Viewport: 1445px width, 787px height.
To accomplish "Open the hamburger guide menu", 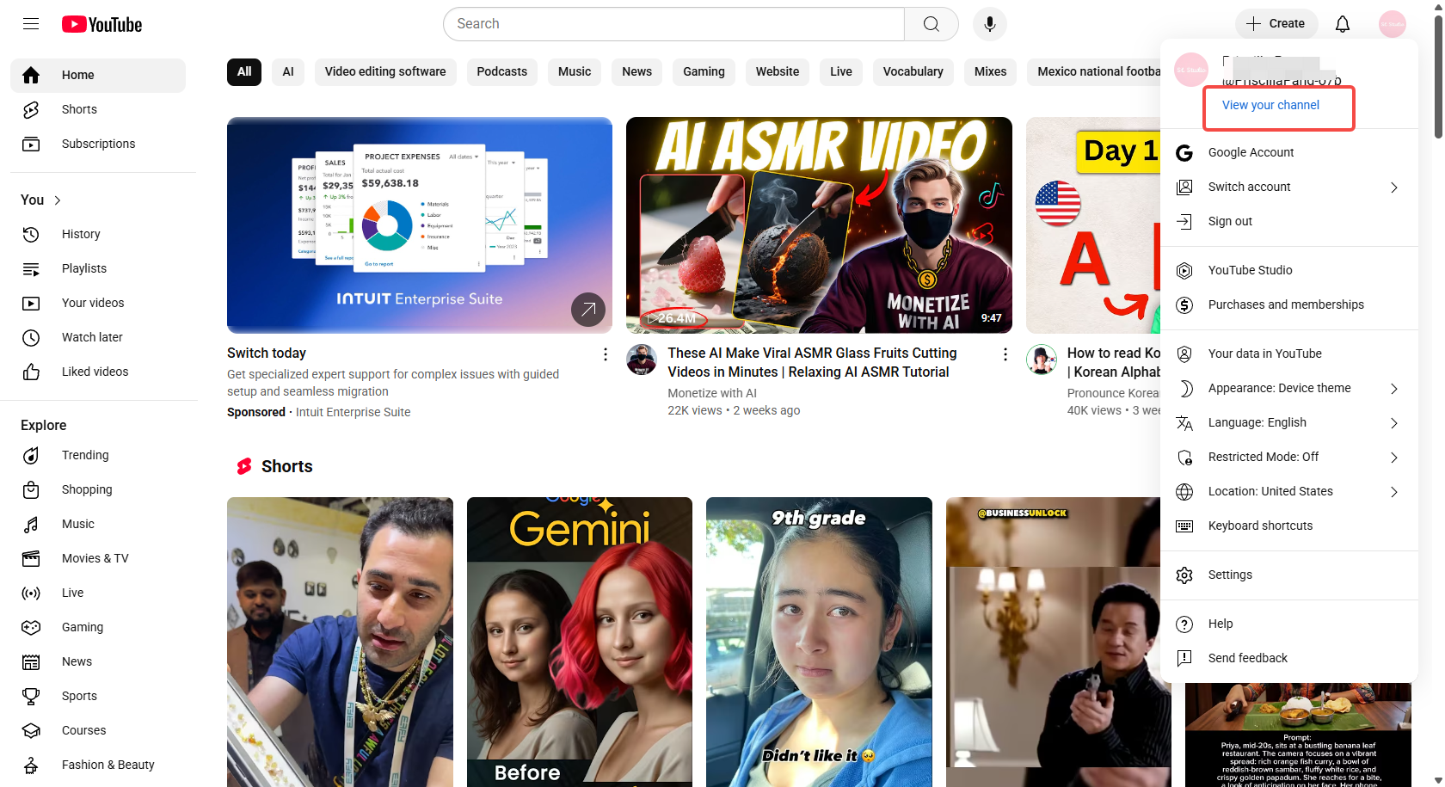I will coord(31,24).
